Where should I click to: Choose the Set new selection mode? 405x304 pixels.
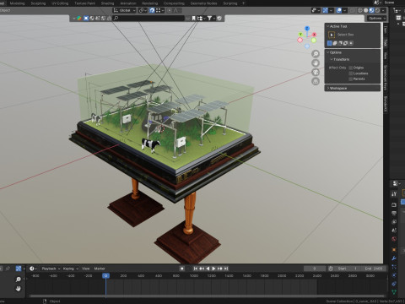[x=330, y=43]
